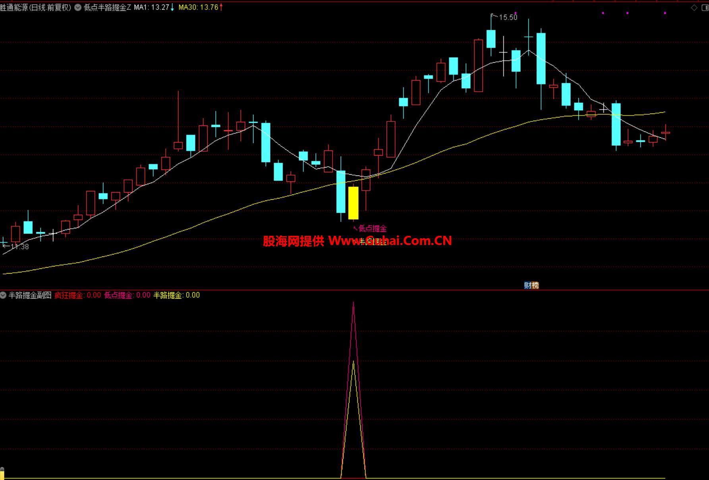This screenshot has height=480, width=709.
Task: Click the 15.50 high price label
Action: coord(508,17)
